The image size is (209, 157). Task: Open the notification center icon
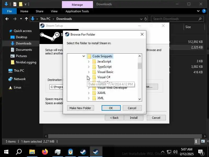click(200, 152)
